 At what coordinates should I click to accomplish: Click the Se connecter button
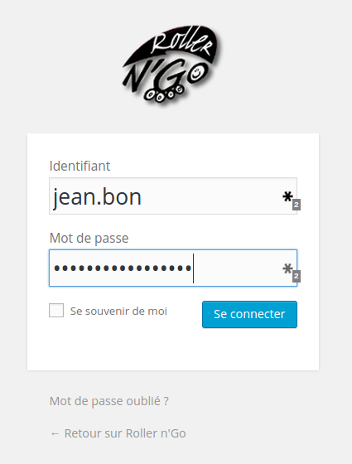[249, 314]
